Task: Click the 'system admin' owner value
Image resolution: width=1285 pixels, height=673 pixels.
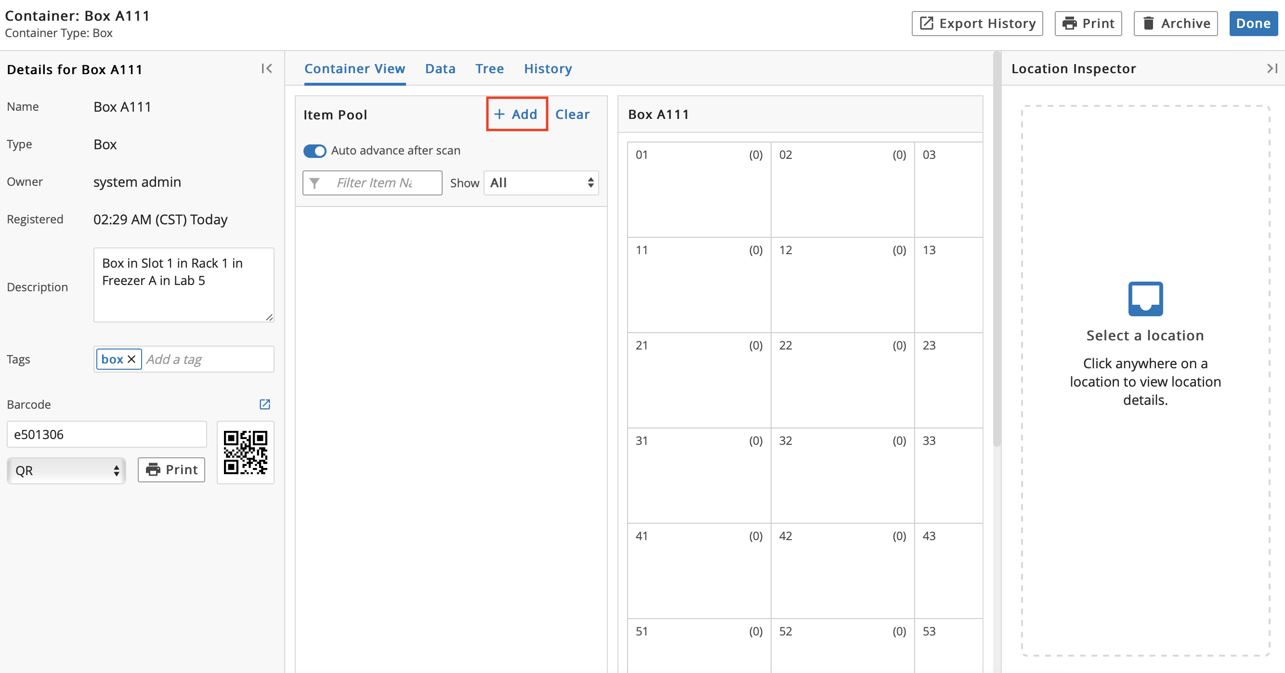Action: pyautogui.click(x=137, y=182)
